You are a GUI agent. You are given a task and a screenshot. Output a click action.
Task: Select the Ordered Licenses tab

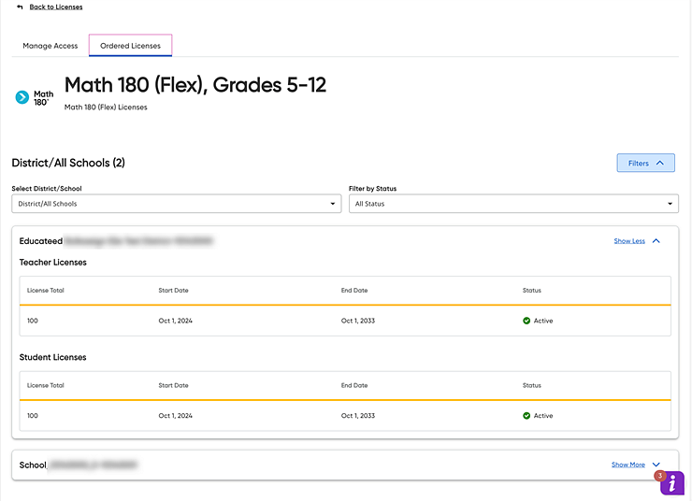[x=130, y=46]
